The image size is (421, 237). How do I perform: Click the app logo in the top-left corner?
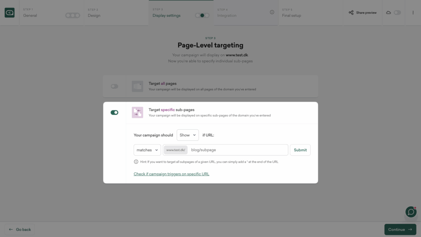[10, 12]
